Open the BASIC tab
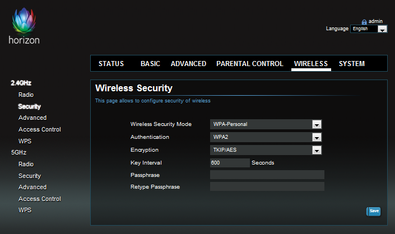This screenshot has width=395, height=234. pyautogui.click(x=150, y=64)
